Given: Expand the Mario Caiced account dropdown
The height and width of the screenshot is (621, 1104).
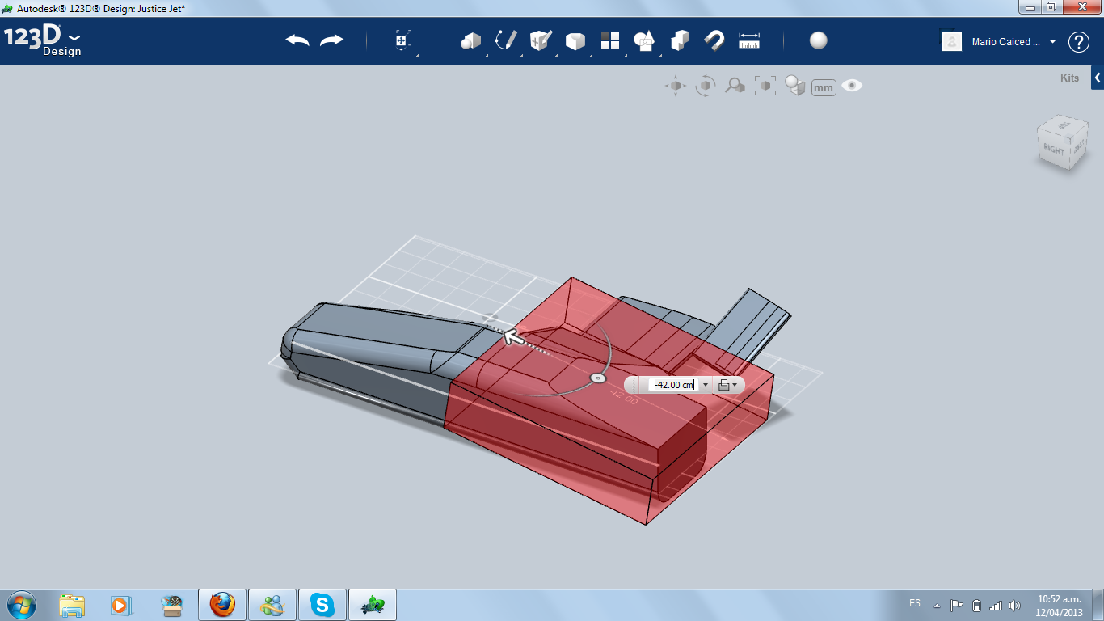Looking at the screenshot, I should click(x=1052, y=42).
